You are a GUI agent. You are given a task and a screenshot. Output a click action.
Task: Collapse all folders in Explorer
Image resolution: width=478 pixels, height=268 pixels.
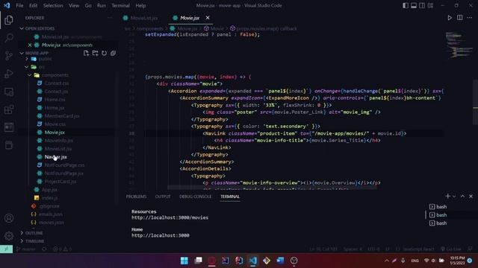click(x=113, y=53)
